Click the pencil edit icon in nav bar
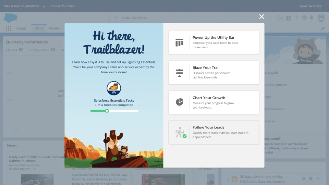The image size is (329, 185). [323, 28]
